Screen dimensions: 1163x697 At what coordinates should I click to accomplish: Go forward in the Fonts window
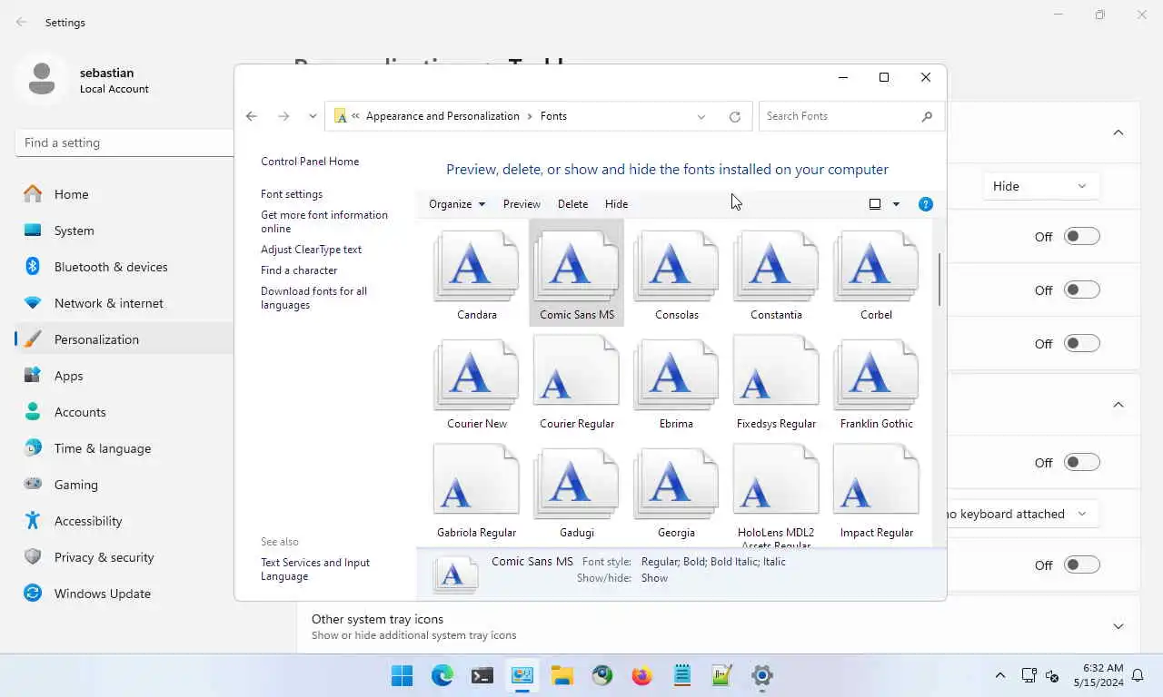(283, 116)
